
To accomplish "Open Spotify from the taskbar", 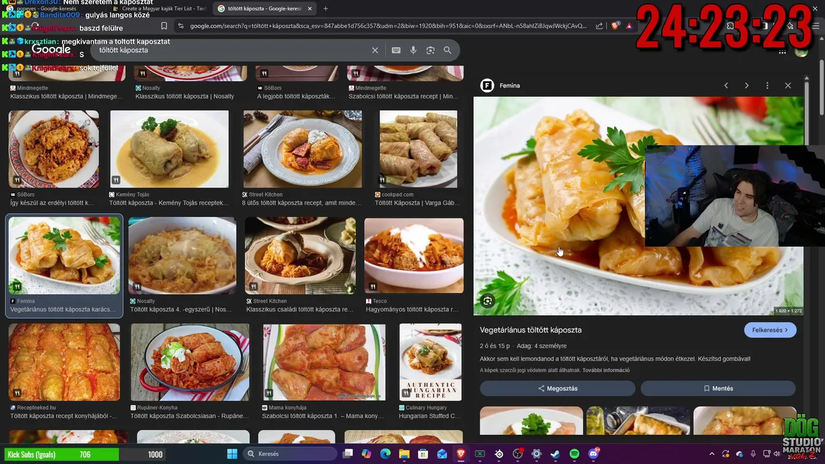I will pyautogui.click(x=574, y=454).
